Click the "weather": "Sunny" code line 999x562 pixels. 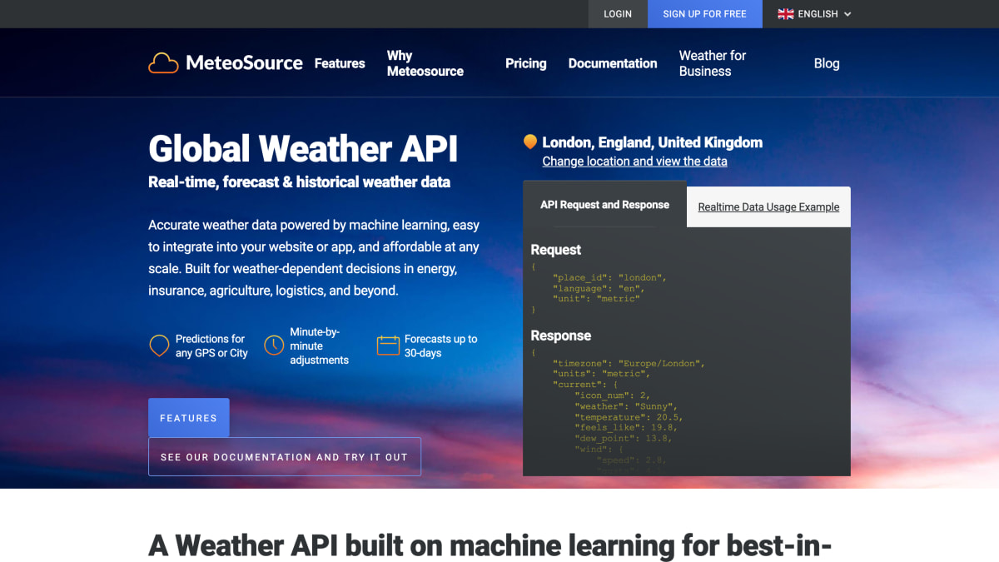point(626,406)
